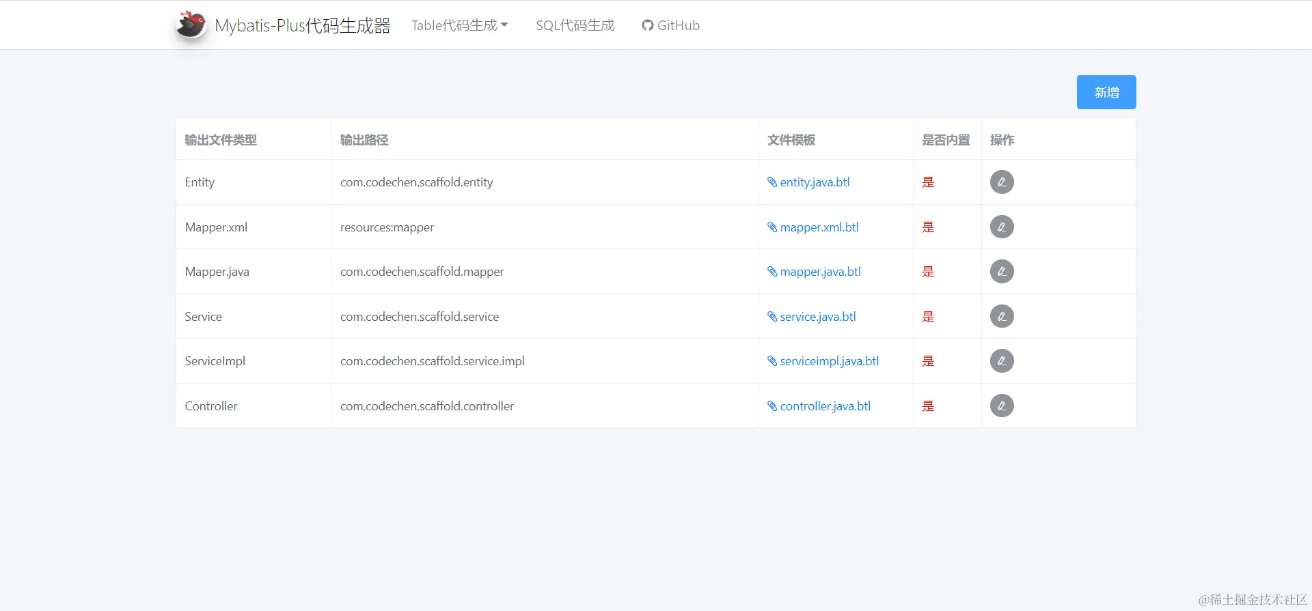Click Mybatis-Plus代码生成器 brand title
Viewport: 1312px width, 611px height.
point(303,25)
